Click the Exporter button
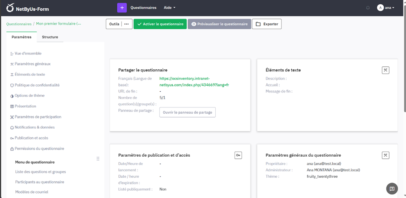 tap(267, 24)
